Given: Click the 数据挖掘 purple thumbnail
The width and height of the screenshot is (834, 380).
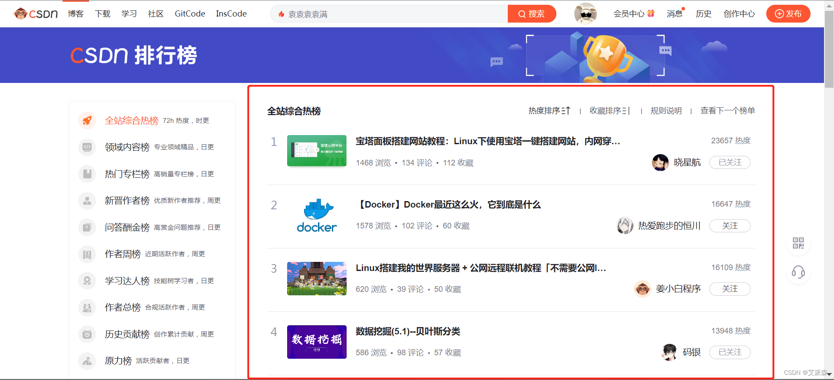Looking at the screenshot, I should pyautogui.click(x=317, y=342).
